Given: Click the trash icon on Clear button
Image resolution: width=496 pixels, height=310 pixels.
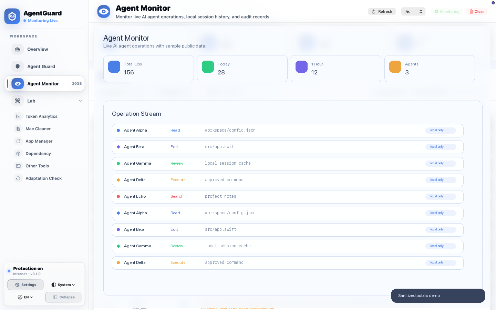Looking at the screenshot, I should (x=471, y=12).
